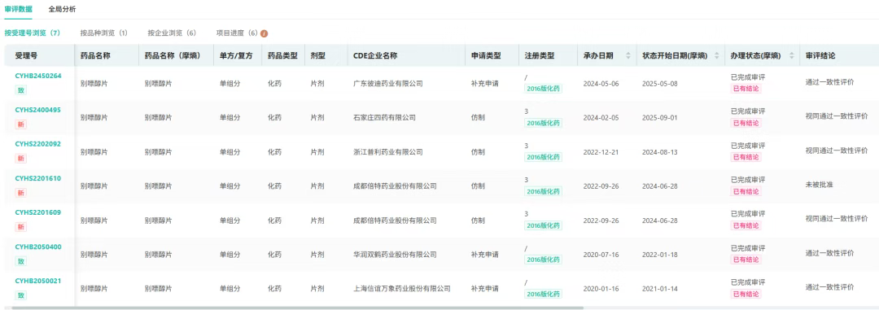Click 2016版化药 tag in 华润双鹤 row
Screen dimensions: 879x310
pyautogui.click(x=543, y=260)
